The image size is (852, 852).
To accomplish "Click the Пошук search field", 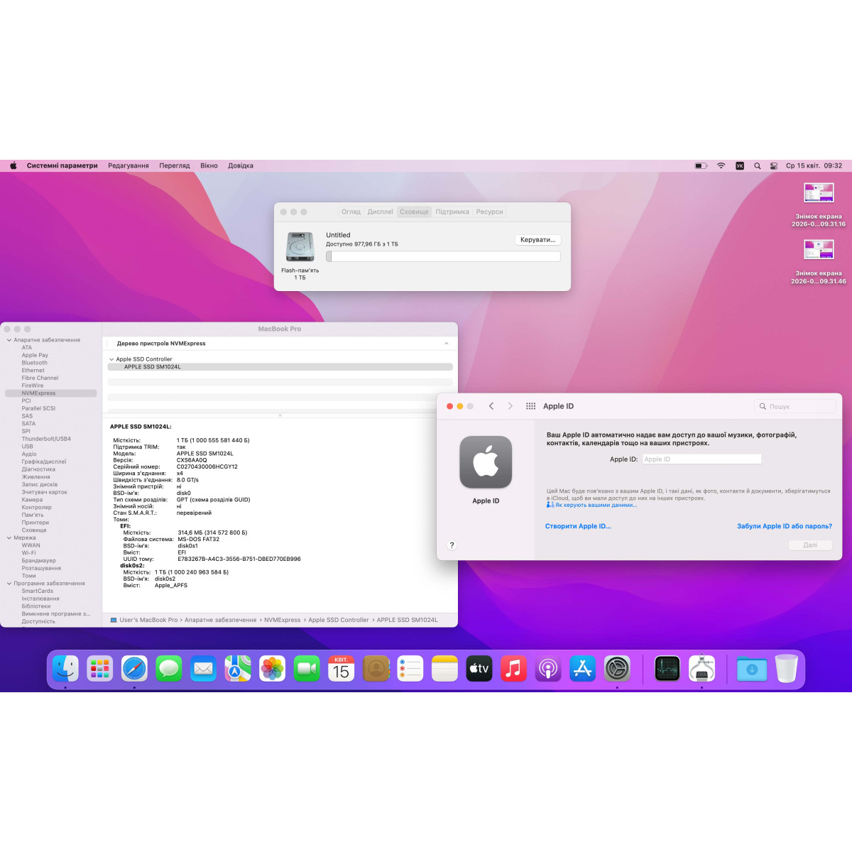I will tap(795, 406).
